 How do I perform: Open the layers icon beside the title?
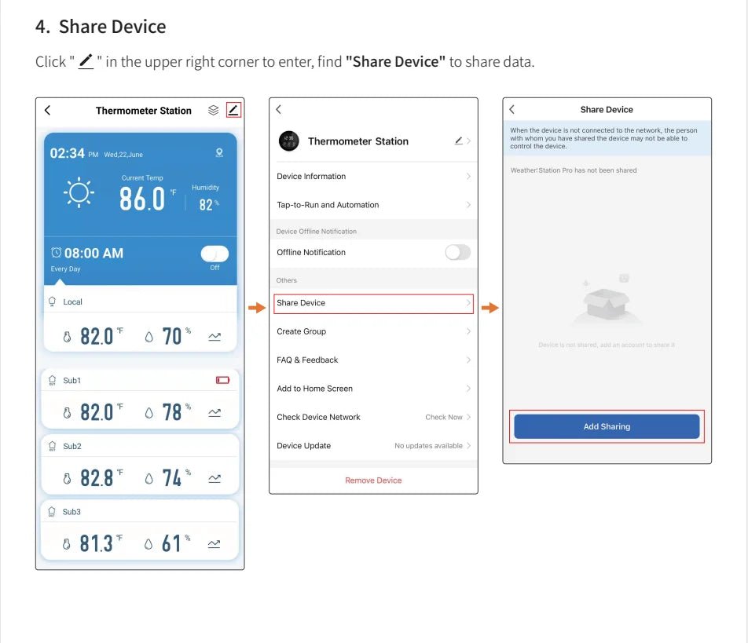[213, 111]
